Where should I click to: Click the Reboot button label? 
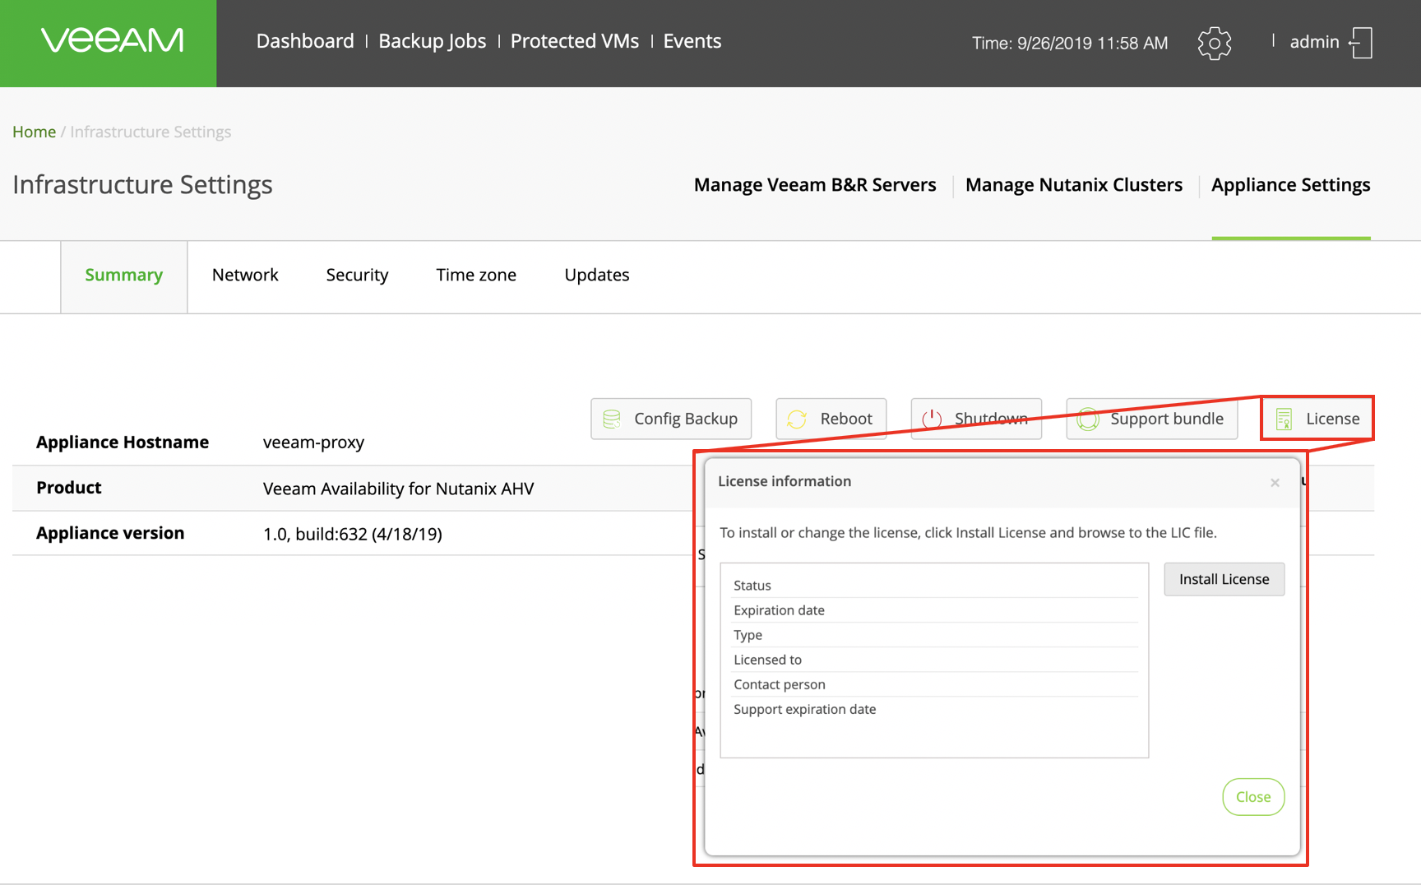click(846, 419)
